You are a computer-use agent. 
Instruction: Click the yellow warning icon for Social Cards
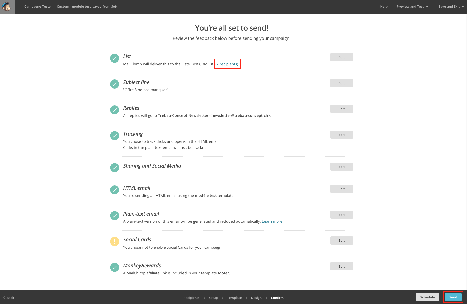tap(115, 241)
